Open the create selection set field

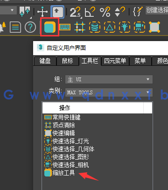tap(157, 10)
